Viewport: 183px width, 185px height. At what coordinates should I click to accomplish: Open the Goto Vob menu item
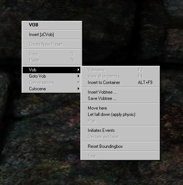tap(52, 76)
